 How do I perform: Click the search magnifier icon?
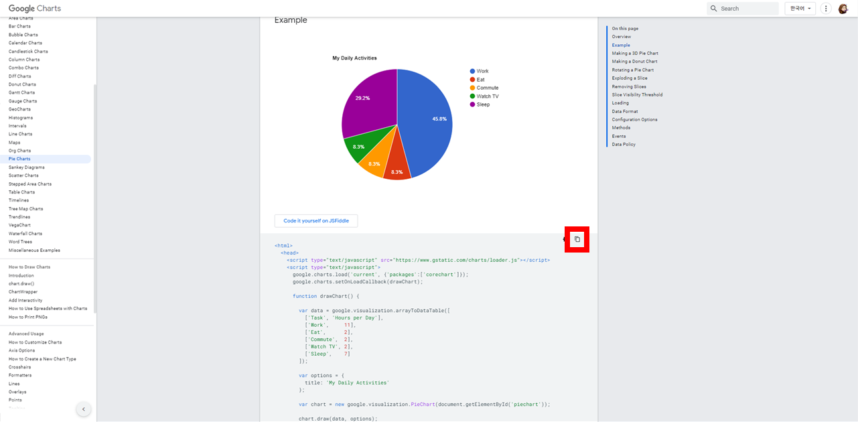pos(714,8)
